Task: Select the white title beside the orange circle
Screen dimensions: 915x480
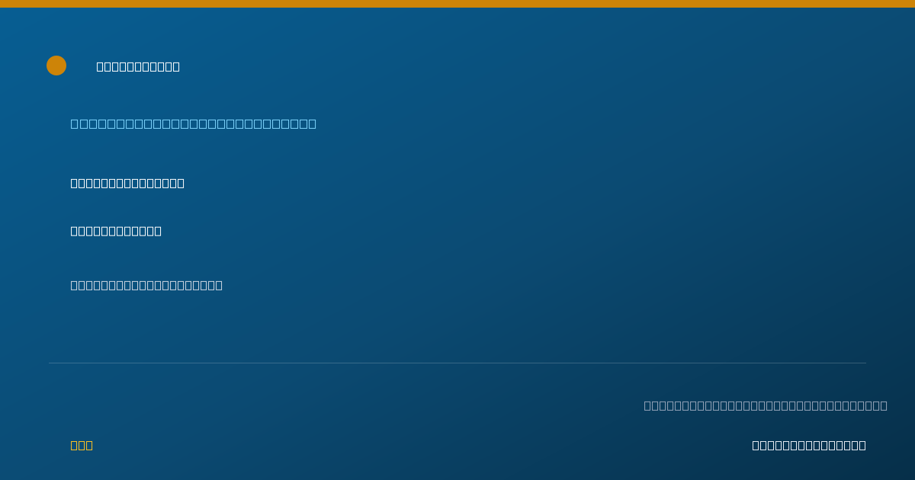Action: coord(138,66)
